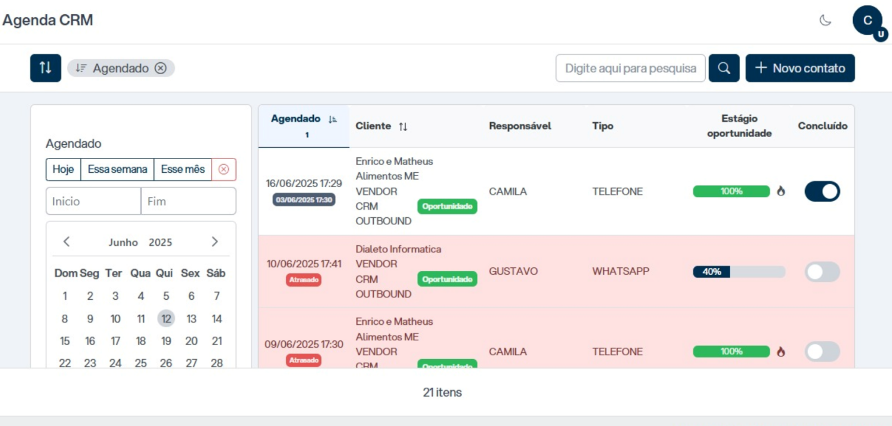Remove the Agendado sort chip

click(x=161, y=68)
